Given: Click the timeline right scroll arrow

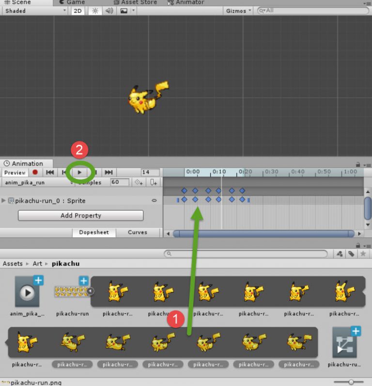Looking at the screenshot, I should (359, 233).
